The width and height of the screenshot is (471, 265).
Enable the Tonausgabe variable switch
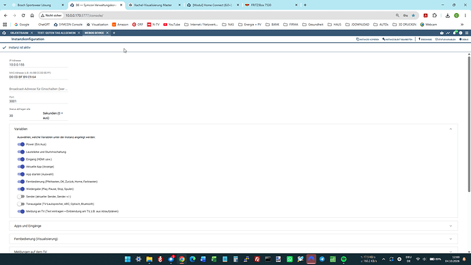point(20,204)
